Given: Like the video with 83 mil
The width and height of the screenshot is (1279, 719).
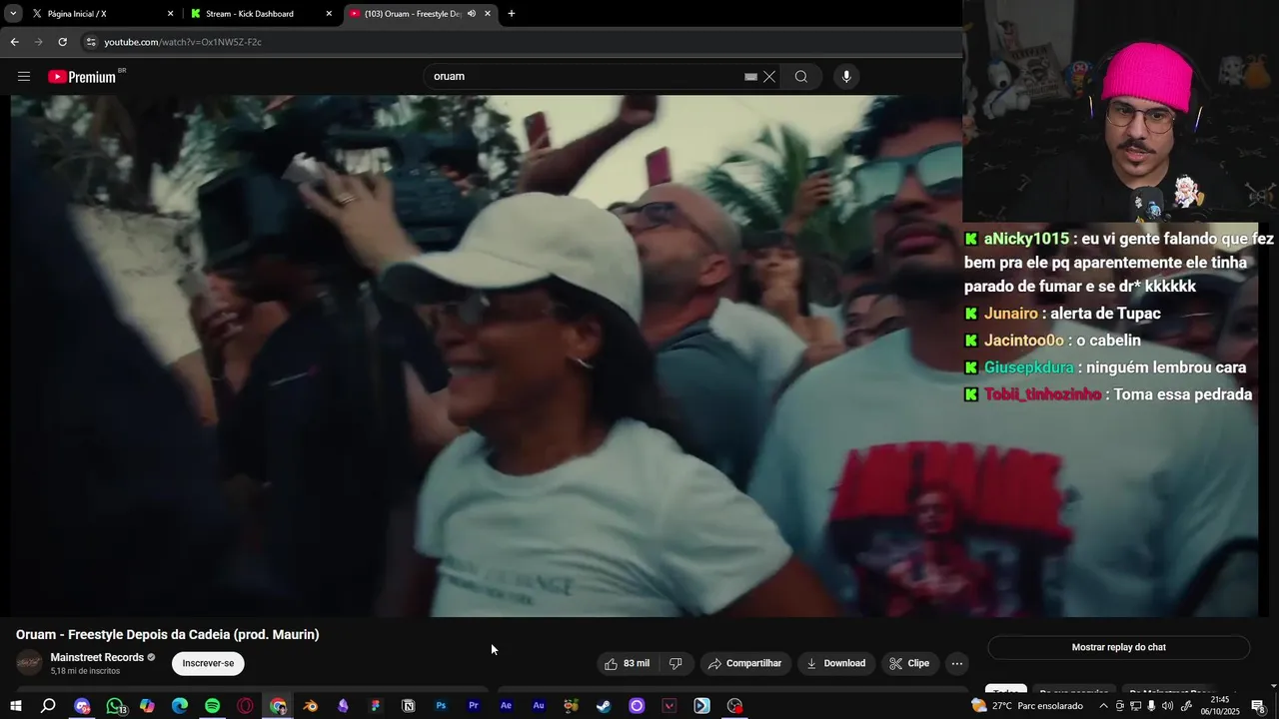Looking at the screenshot, I should 628,663.
